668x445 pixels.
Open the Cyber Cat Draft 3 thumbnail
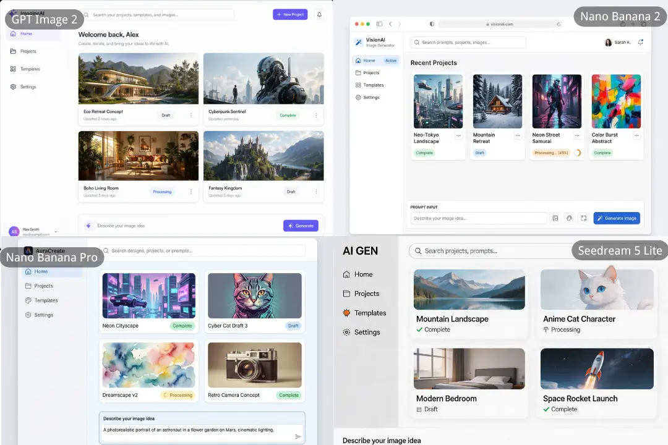click(254, 295)
